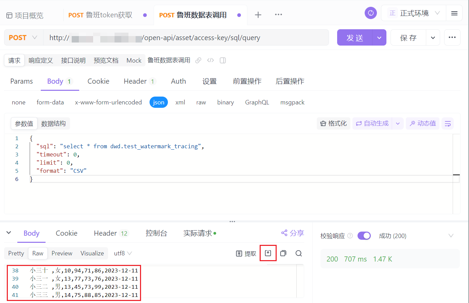Open the 控制台 console tab

(x=156, y=233)
